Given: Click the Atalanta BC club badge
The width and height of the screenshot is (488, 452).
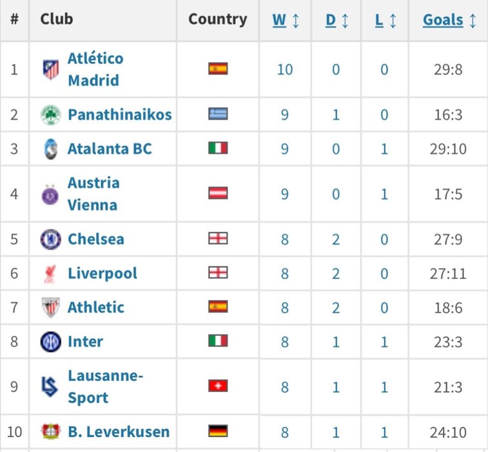Looking at the screenshot, I should tap(50, 149).
